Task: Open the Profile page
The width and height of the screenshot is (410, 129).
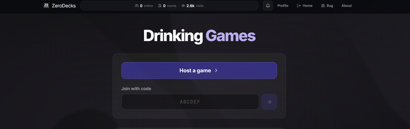Action: point(283,5)
